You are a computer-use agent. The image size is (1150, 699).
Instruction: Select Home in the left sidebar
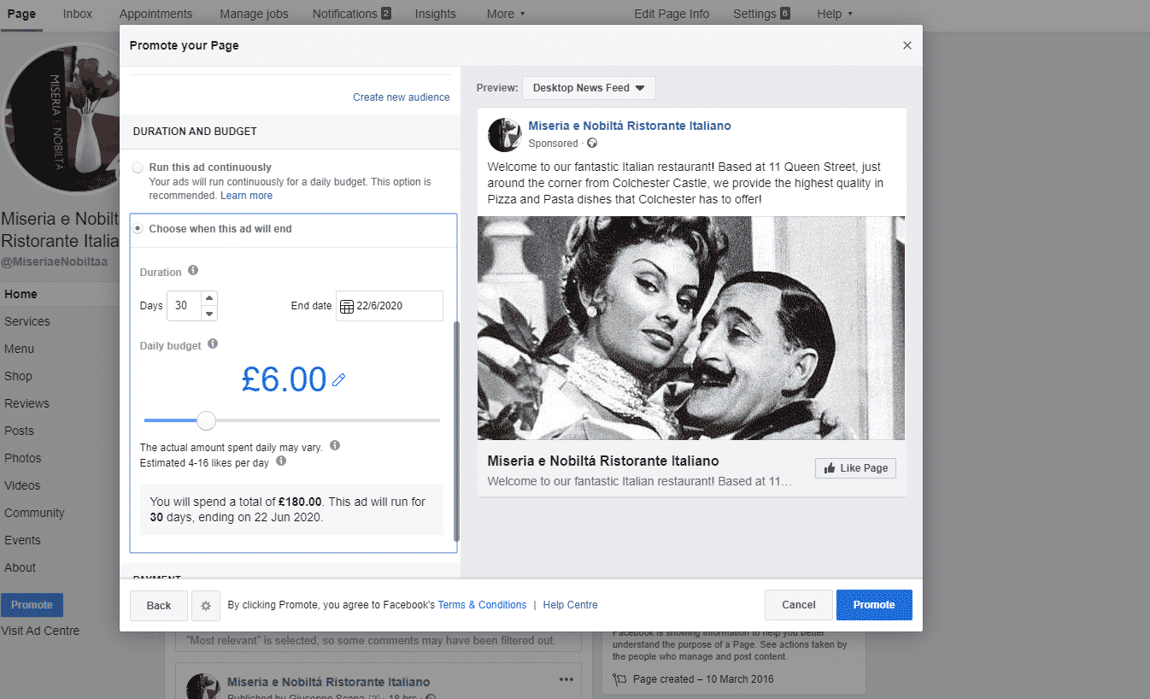(21, 294)
